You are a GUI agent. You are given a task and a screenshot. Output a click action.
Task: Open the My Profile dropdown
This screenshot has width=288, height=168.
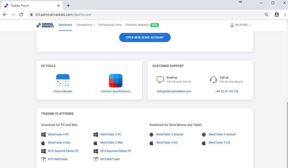pyautogui.click(x=240, y=25)
